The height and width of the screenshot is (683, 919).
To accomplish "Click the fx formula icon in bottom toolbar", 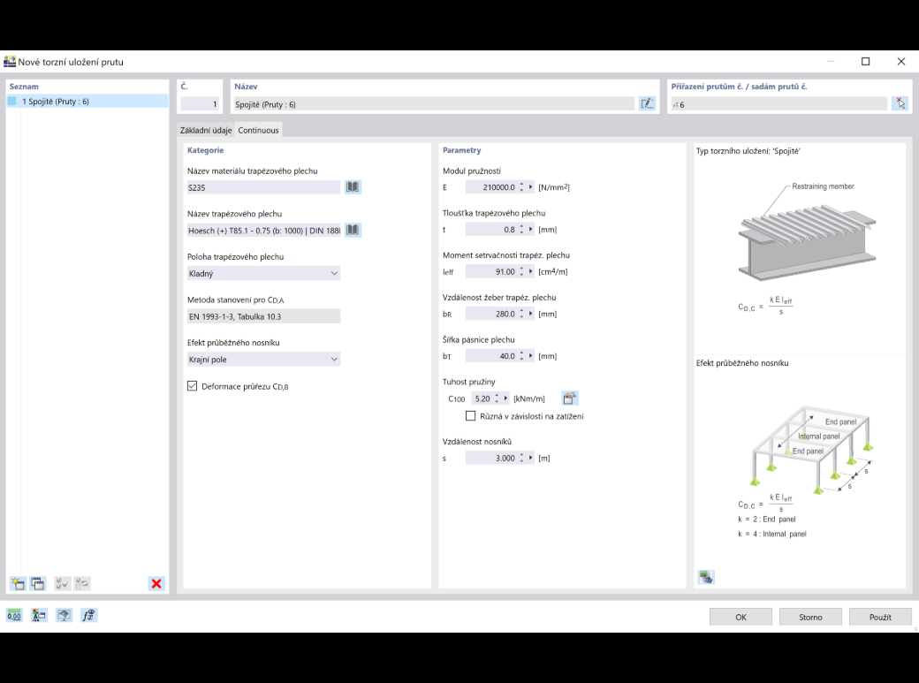I will (88, 616).
